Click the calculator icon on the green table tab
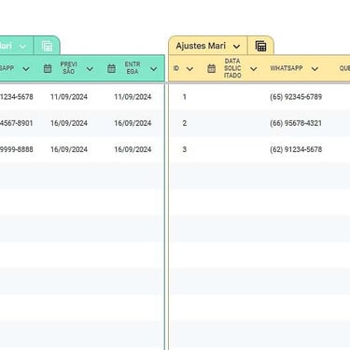Screen dimensions: 350x350 [x=47, y=47]
